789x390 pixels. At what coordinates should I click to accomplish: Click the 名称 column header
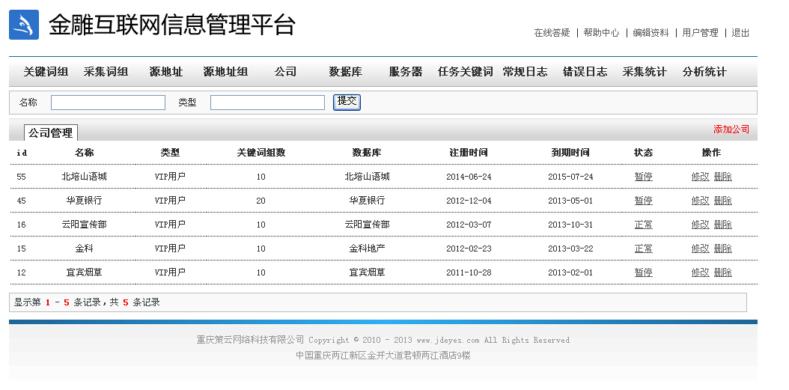tap(84, 153)
